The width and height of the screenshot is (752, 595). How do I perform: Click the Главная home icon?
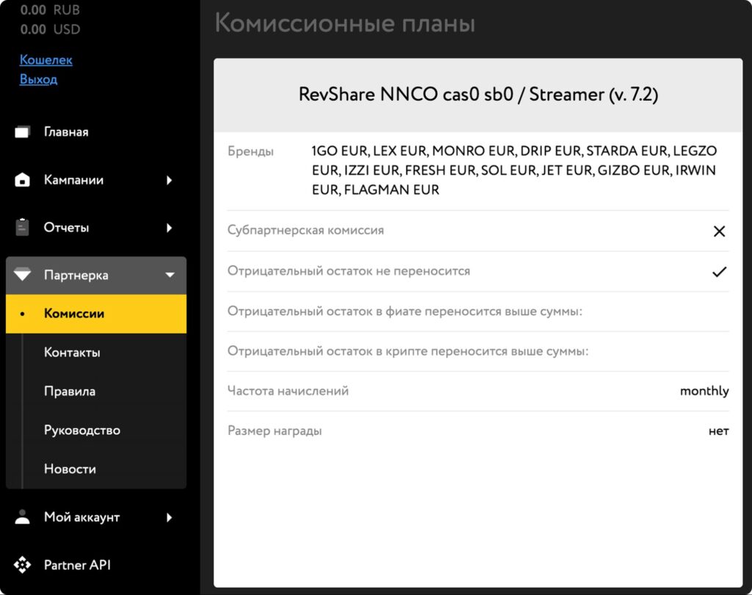(x=22, y=131)
